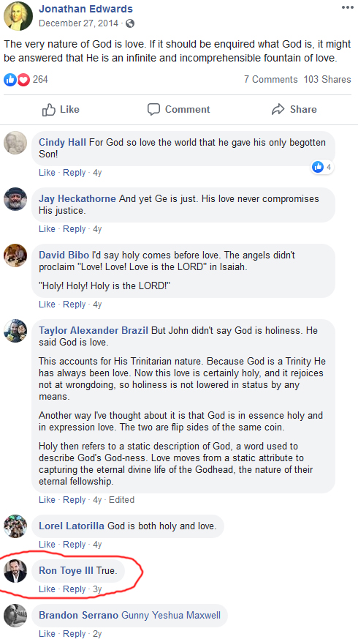Open Cindy Hall's profile name link

click(62, 143)
